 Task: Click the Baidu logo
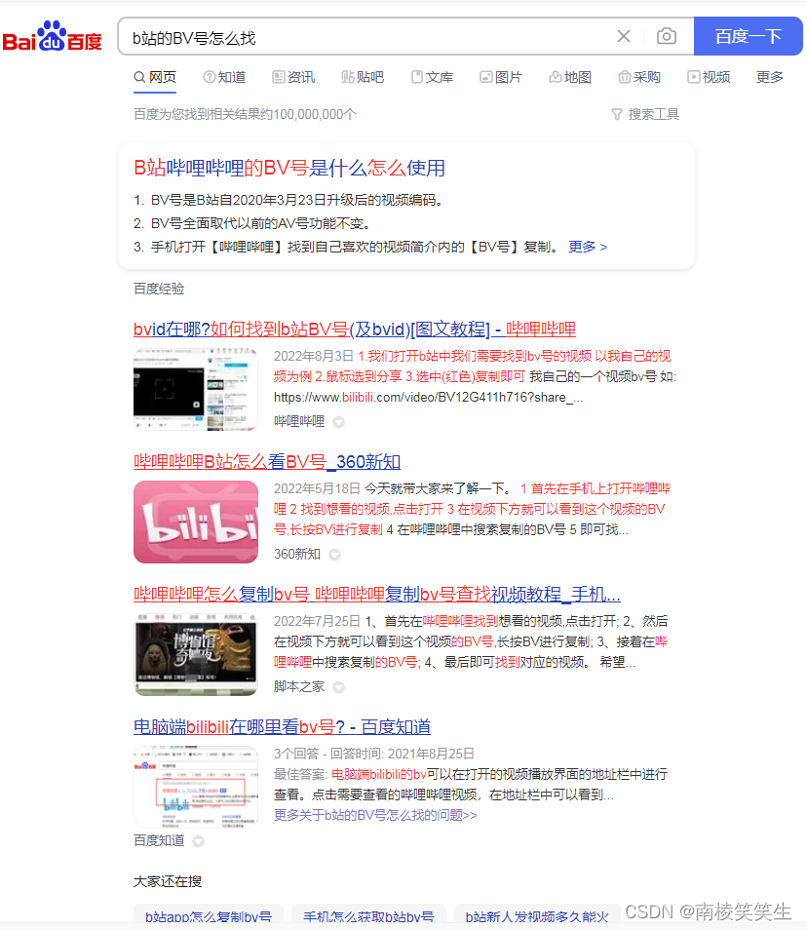pos(52,35)
